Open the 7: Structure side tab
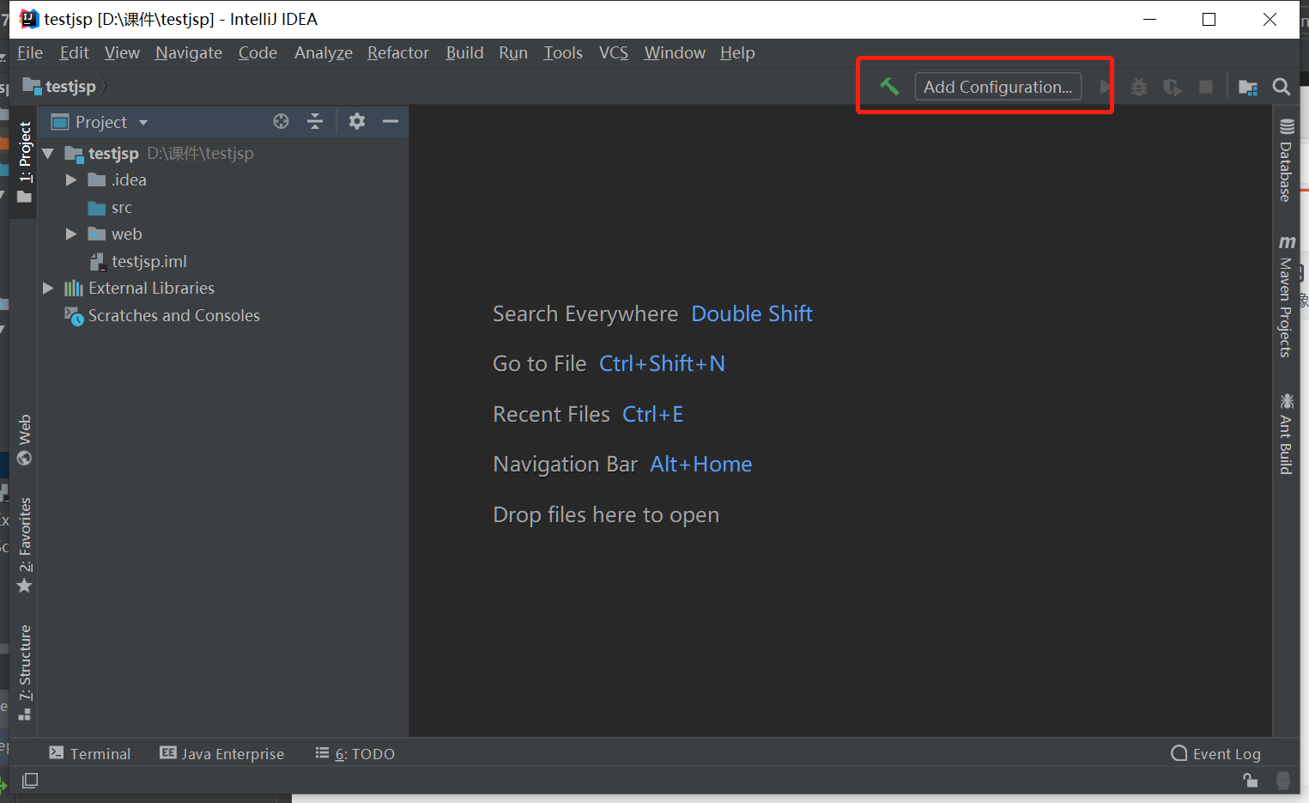This screenshot has height=803, width=1309. (25, 672)
